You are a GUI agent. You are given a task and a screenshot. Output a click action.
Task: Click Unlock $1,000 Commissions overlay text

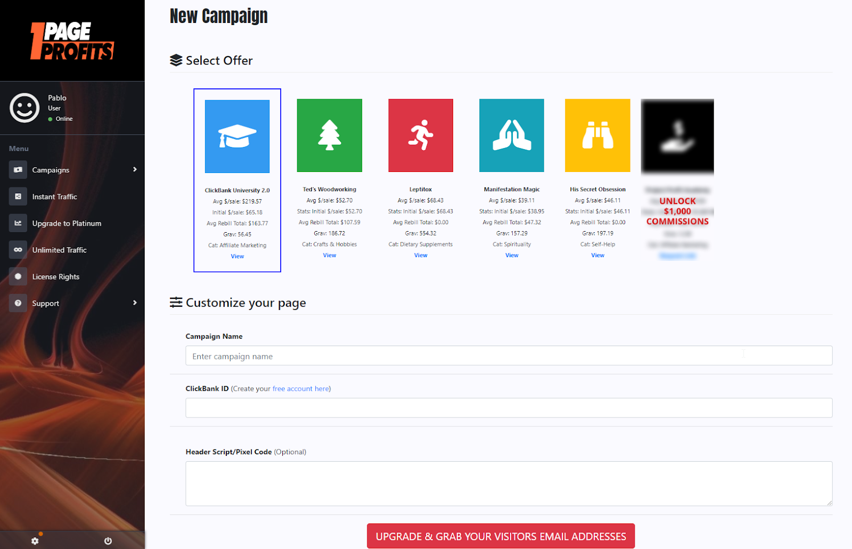(677, 211)
